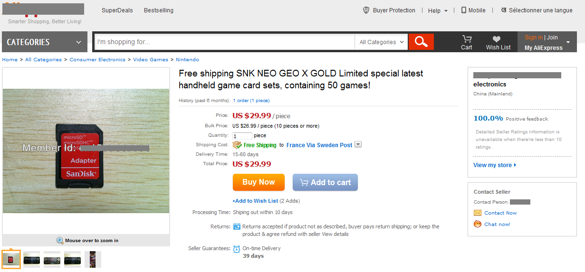Select the second product thumbnail

click(x=32, y=260)
